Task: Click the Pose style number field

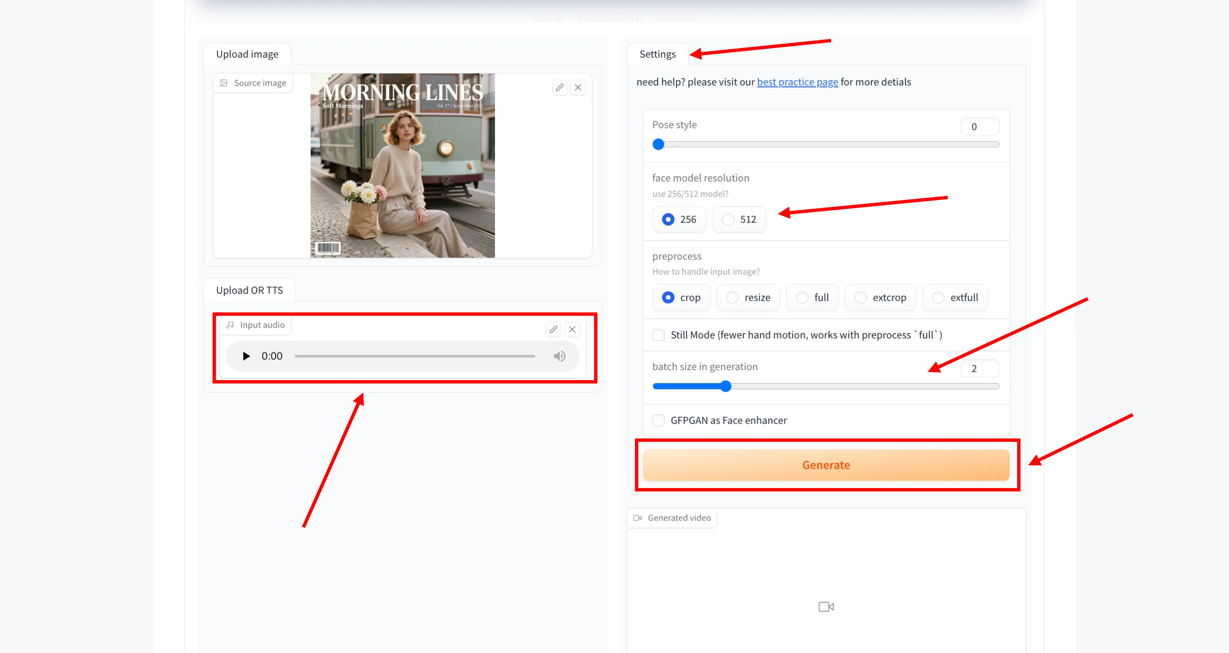Action: point(979,126)
